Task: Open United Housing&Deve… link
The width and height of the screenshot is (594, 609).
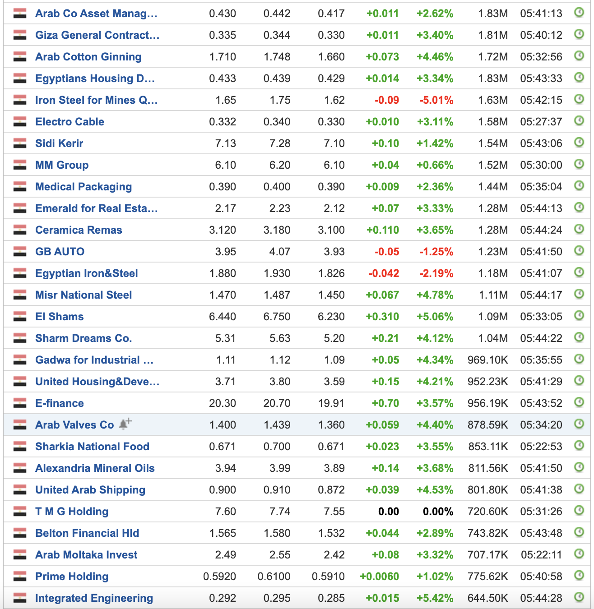Action: pos(97,382)
